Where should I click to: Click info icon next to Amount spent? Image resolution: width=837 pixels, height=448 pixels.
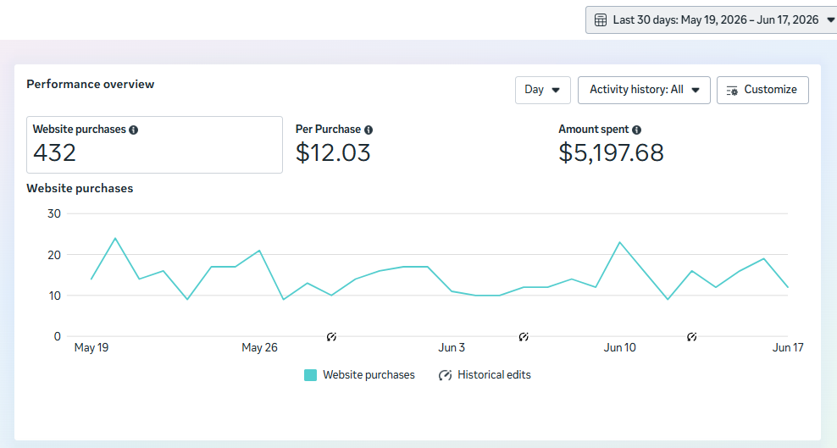coord(636,130)
